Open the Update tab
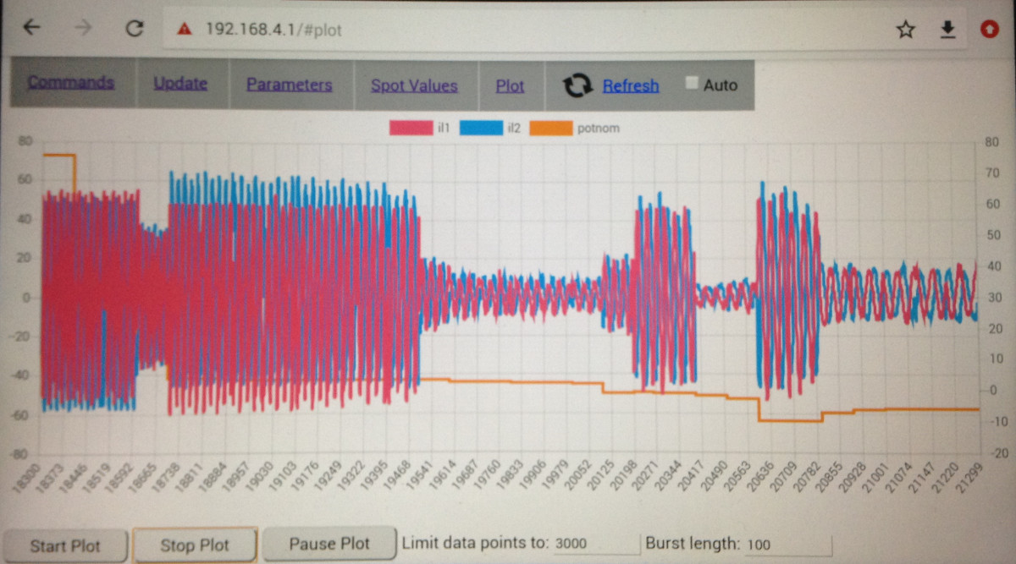This screenshot has height=564, width=1016. pos(180,84)
